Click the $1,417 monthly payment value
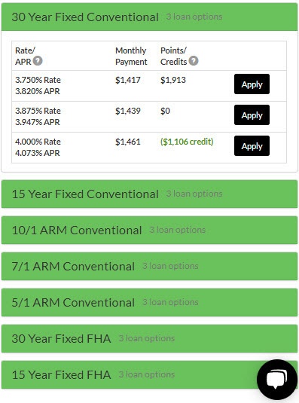The image size is (299, 403). point(128,80)
